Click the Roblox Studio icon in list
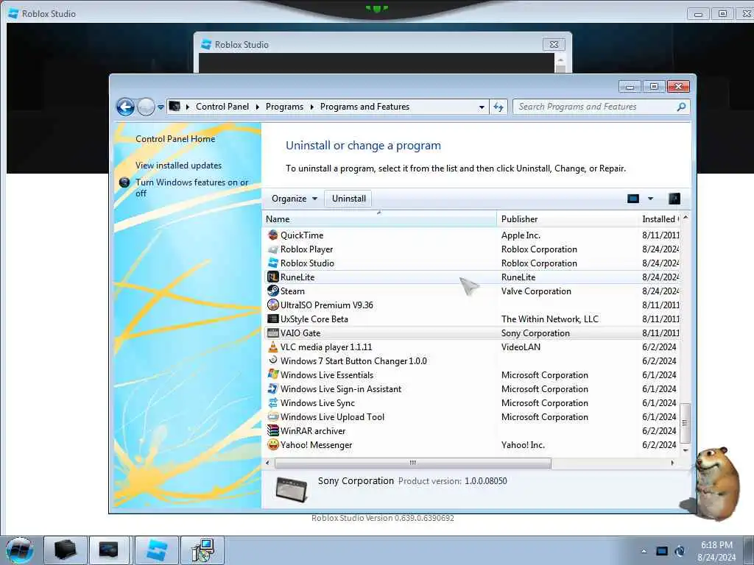Screen dimensions: 754x565 [273, 263]
